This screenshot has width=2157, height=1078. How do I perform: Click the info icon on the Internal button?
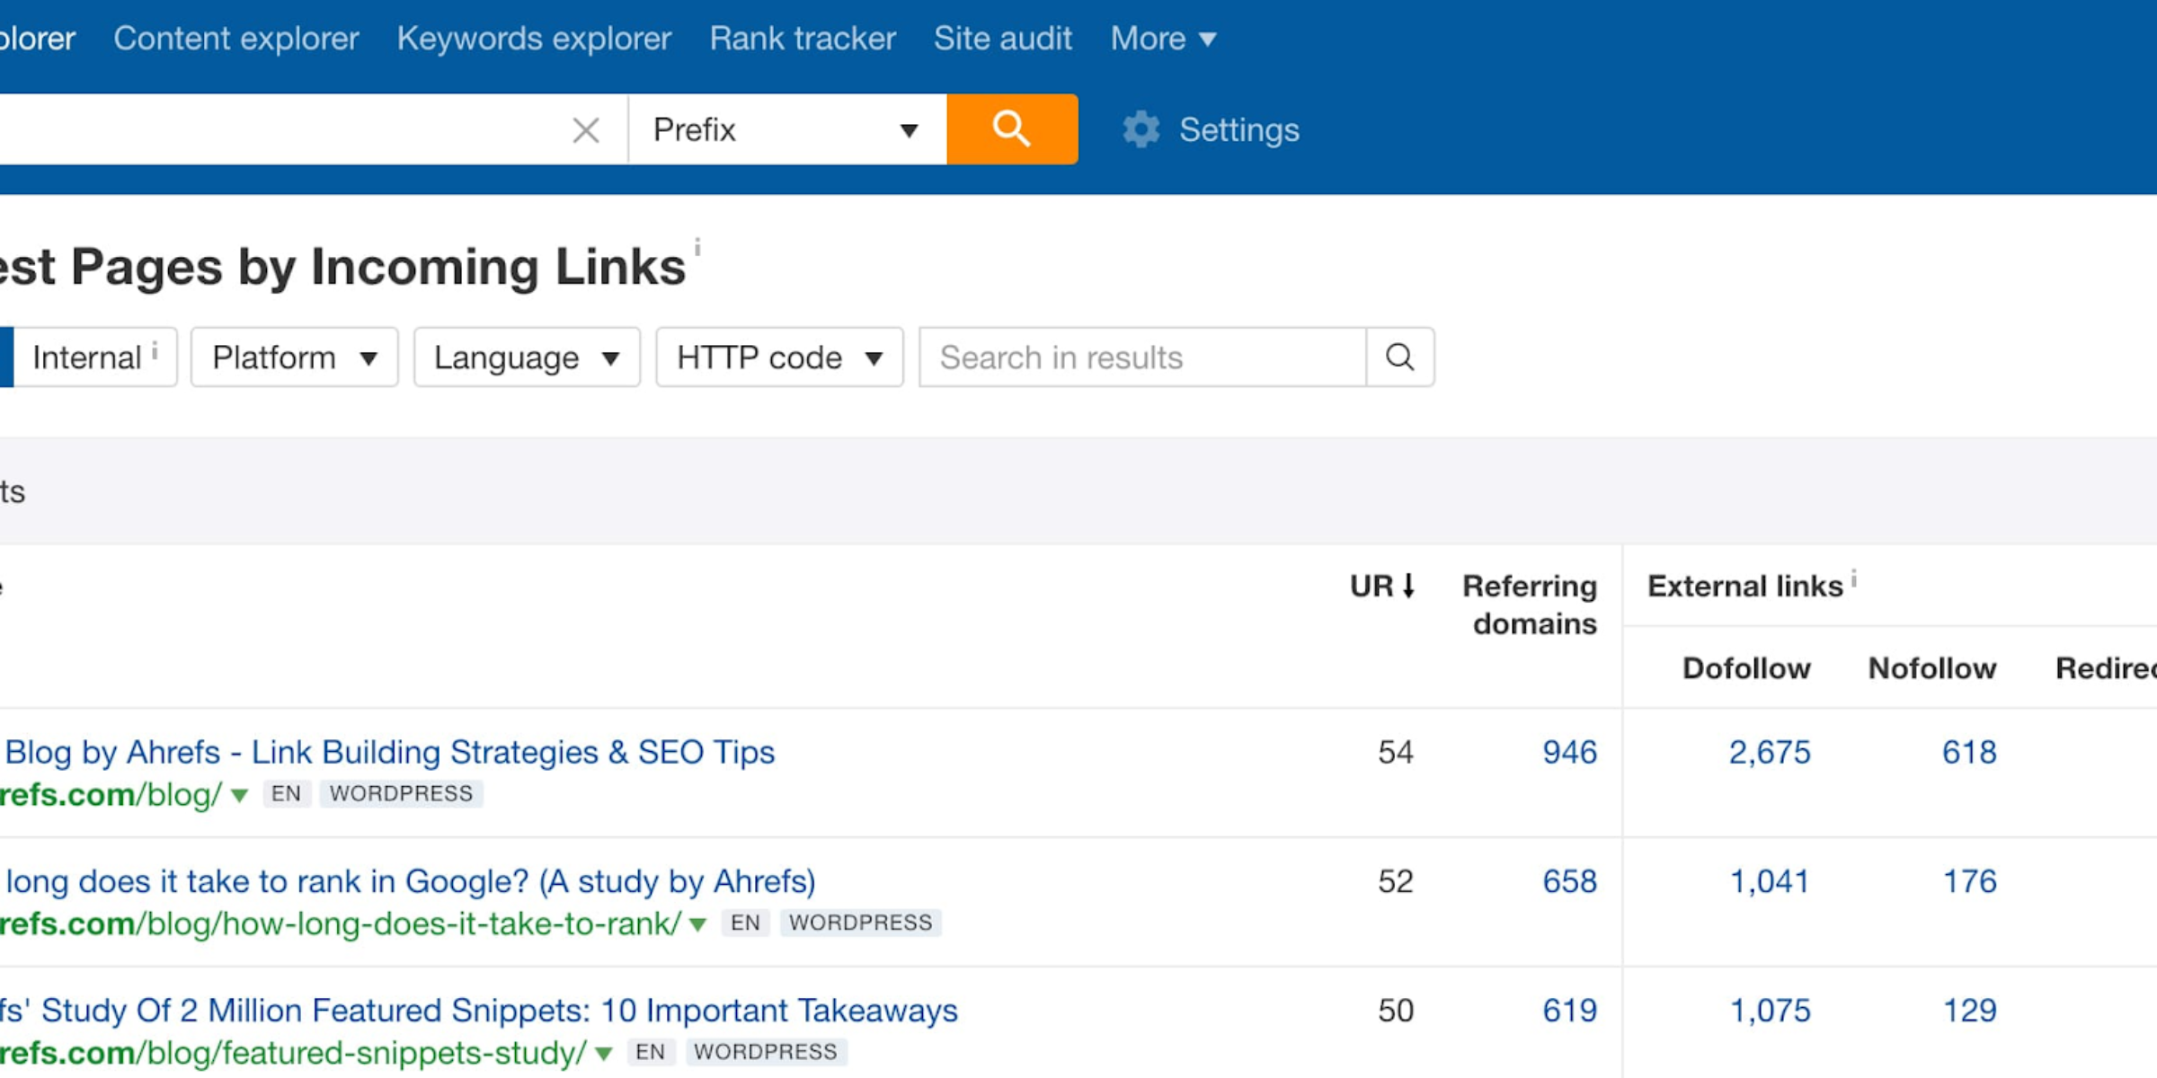(x=155, y=350)
